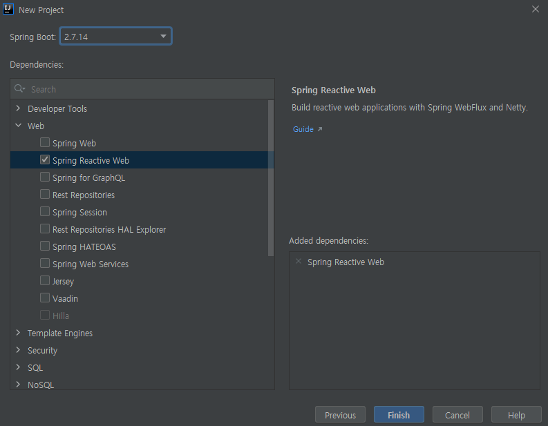Select Spring Reactive Web in Added dependencies
This screenshot has width=548, height=426.
pos(346,262)
